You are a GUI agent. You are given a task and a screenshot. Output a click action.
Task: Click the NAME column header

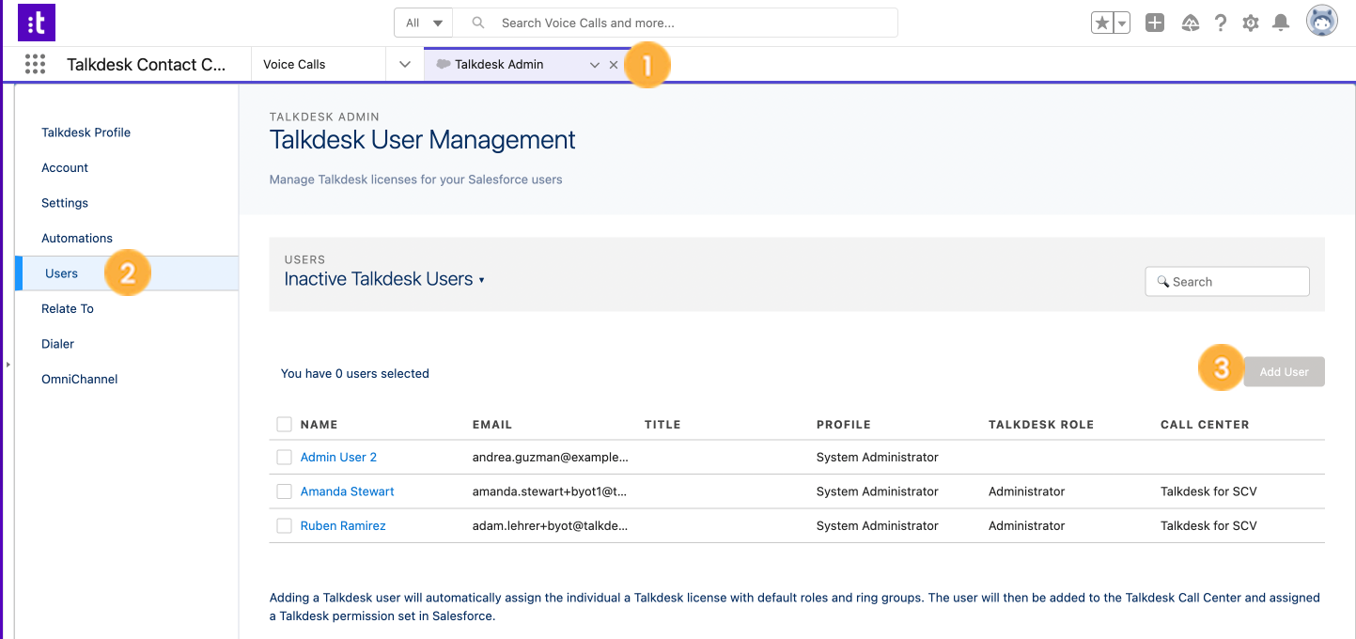320,425
